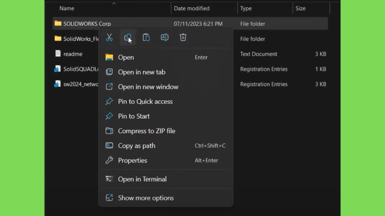Click the Copy icon in context menu
Viewport: 385px width, 216px height.
[x=128, y=37]
